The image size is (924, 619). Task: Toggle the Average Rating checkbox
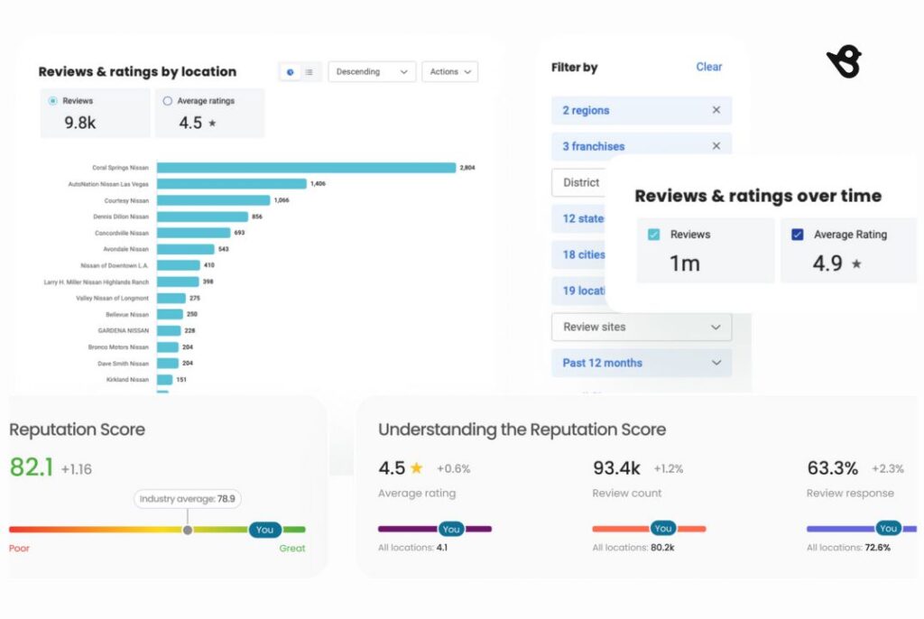tap(797, 234)
